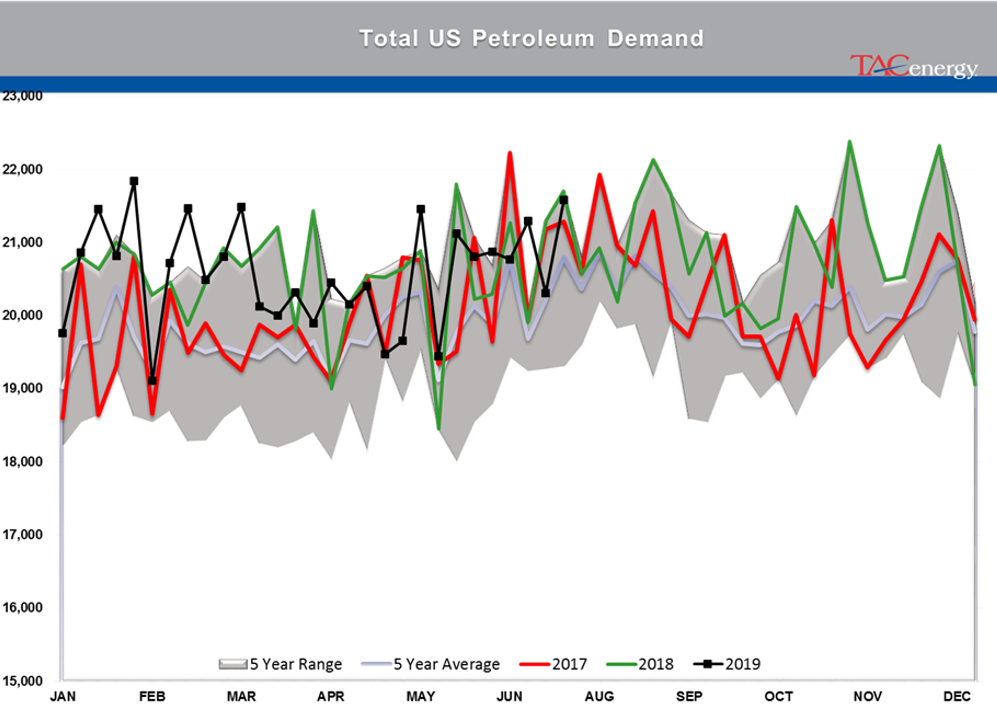This screenshot has height=722, width=997.
Task: Click the AUG x-axis label
Action: click(x=599, y=697)
